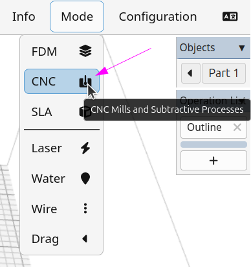Select the Part 1 button
Viewport: 251px width, 267px height.
click(x=224, y=73)
